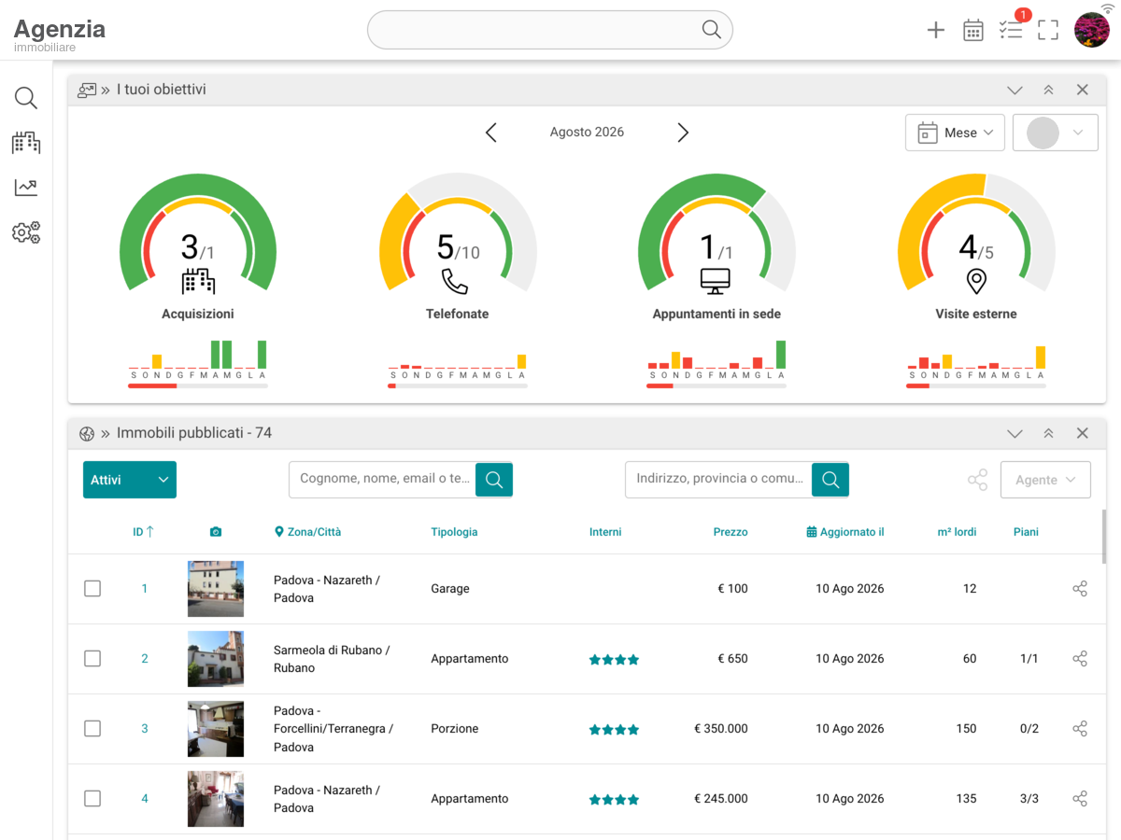Click the search magnifier in the top bar
The height and width of the screenshot is (840, 1121).
[712, 30]
